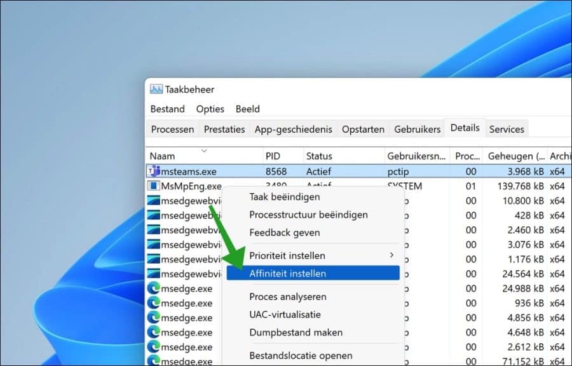Screen dimensions: 572x366
Task: Click the 936 kB memory value
Action: (529, 303)
